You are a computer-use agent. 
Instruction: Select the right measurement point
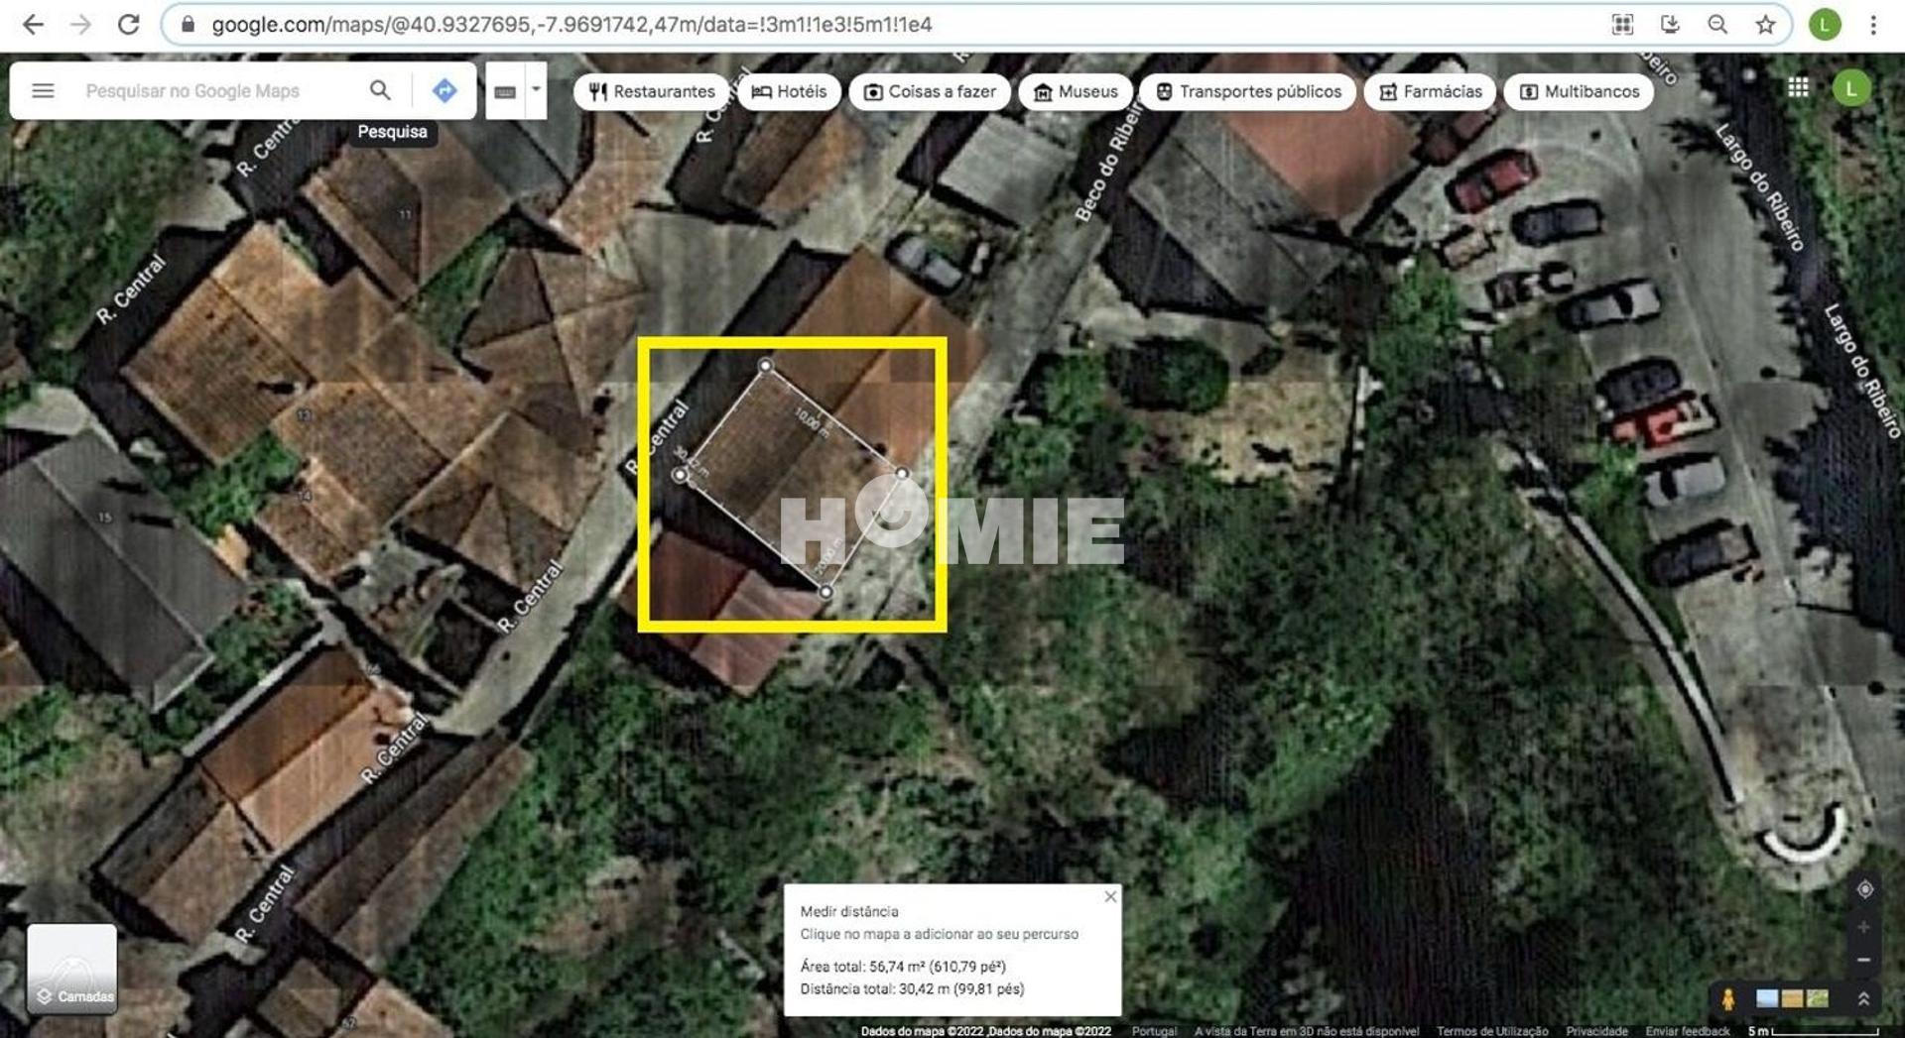[902, 474]
